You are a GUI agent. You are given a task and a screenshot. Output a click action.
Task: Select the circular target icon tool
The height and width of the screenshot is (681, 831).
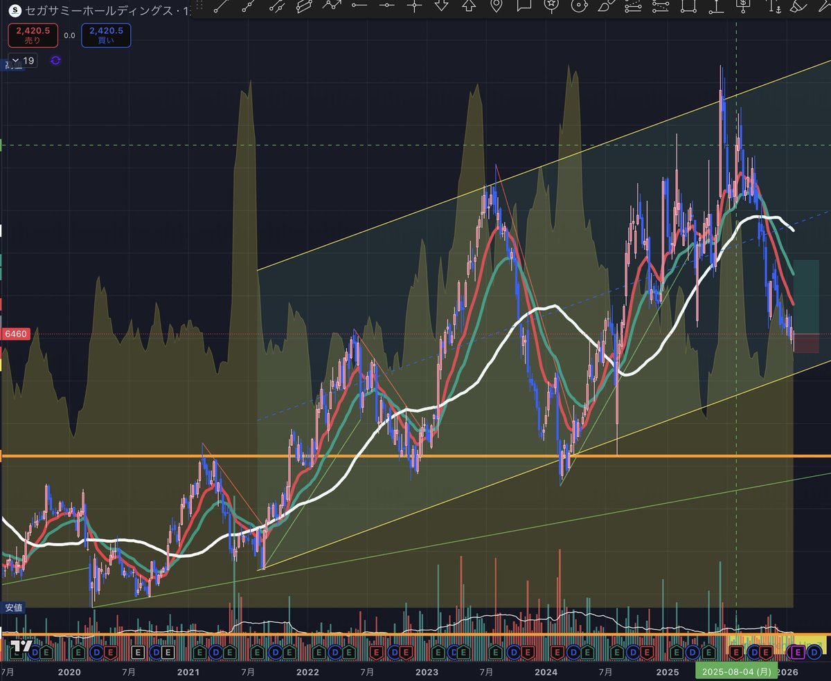click(x=578, y=6)
